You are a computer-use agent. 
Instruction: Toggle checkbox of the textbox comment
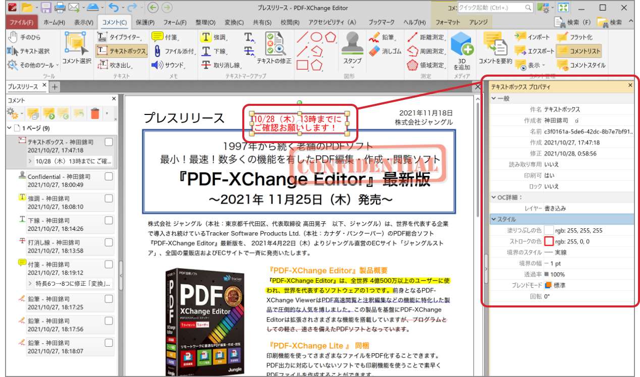click(x=109, y=143)
